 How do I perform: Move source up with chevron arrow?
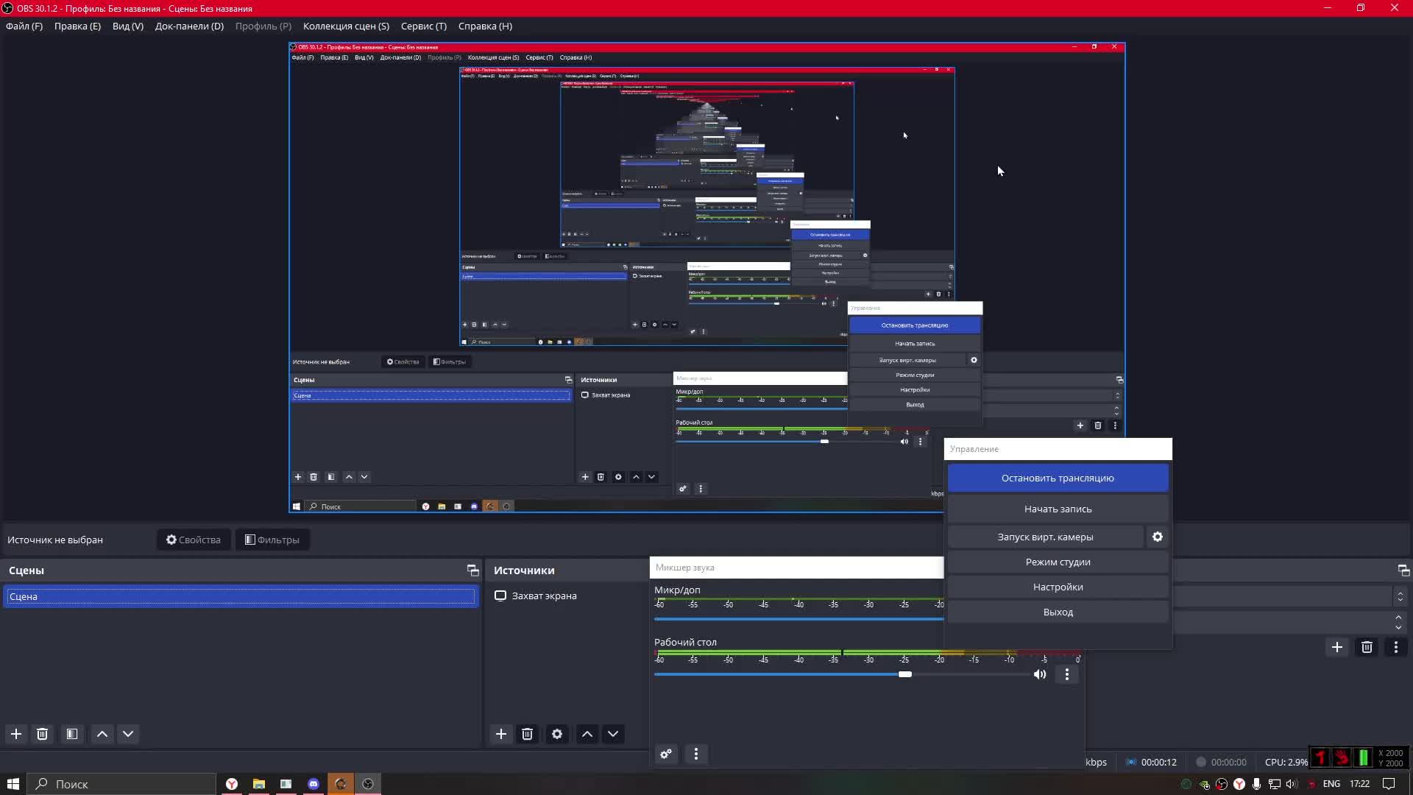point(587,734)
